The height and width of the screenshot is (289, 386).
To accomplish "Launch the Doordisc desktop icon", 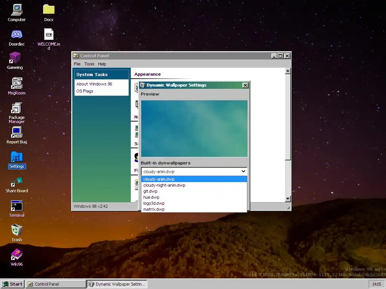I will point(17,37).
